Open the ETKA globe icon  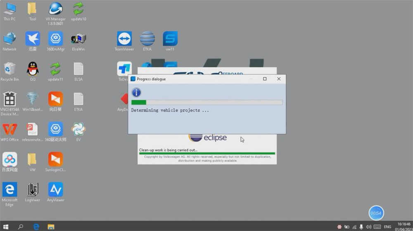tap(147, 41)
